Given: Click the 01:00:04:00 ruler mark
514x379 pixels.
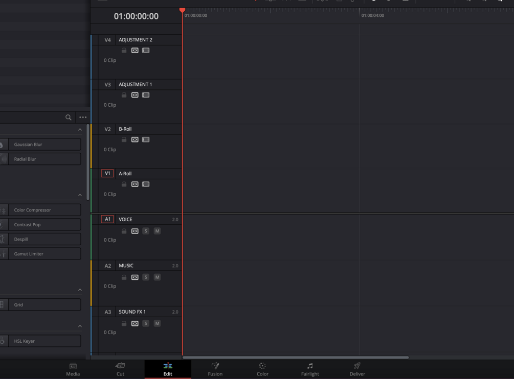Looking at the screenshot, I should coord(372,15).
